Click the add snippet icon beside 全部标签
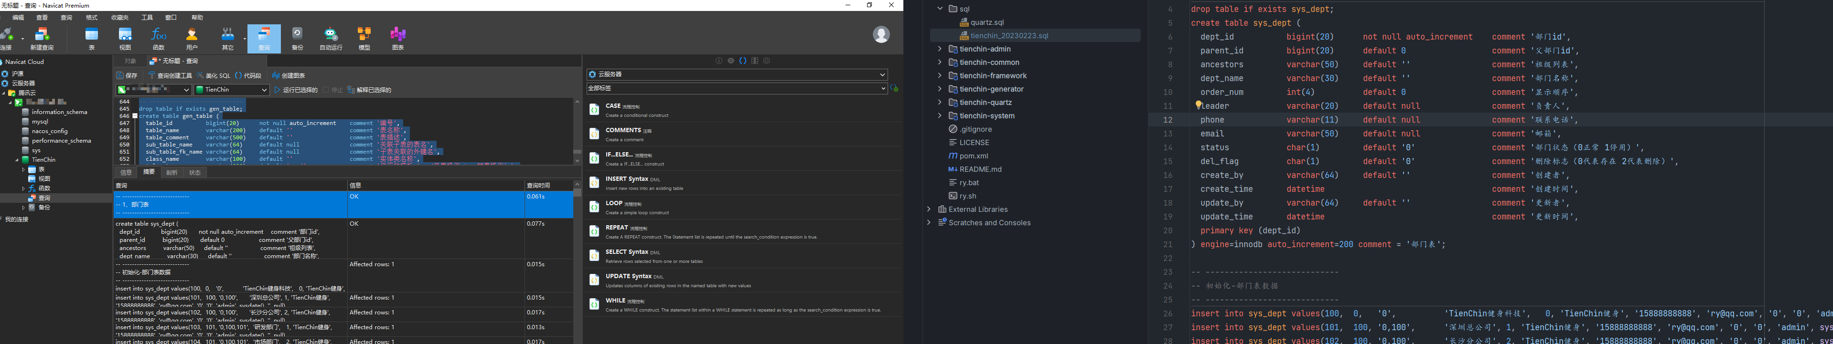This screenshot has width=1833, height=344. (894, 88)
